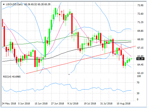Screen dimensions: 148x109
Task: Select the current price tag 65.39
Action: (x=140, y=59)
